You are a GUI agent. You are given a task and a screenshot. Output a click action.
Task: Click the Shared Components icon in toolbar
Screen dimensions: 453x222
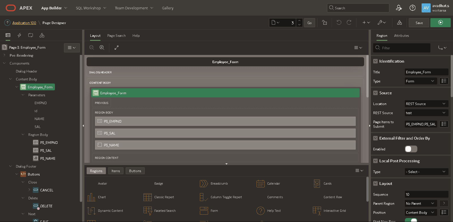pyautogui.click(x=399, y=23)
